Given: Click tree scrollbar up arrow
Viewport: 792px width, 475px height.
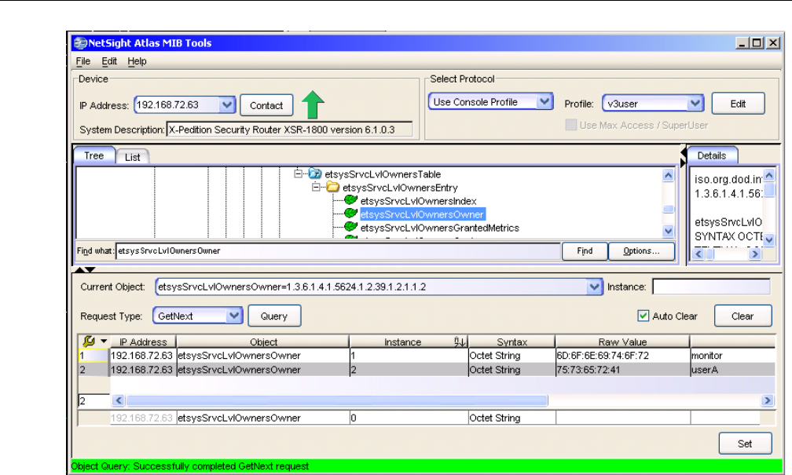Looking at the screenshot, I should [668, 175].
